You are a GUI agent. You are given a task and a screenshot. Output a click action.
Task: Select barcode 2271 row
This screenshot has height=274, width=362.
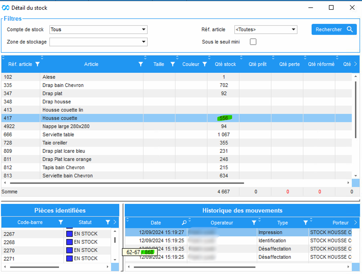(x=56, y=259)
